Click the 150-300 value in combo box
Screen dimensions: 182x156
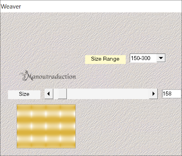[x=141, y=58]
